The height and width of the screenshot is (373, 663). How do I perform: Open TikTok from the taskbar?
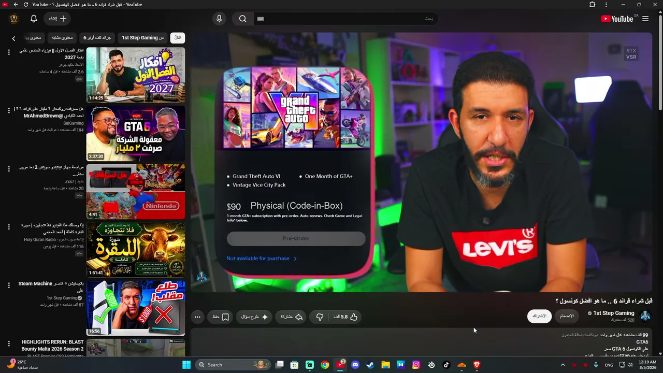point(446,365)
